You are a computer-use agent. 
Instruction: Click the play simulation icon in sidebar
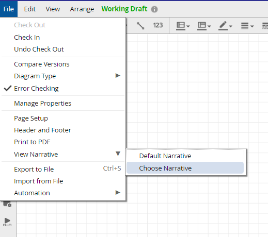coord(7,222)
